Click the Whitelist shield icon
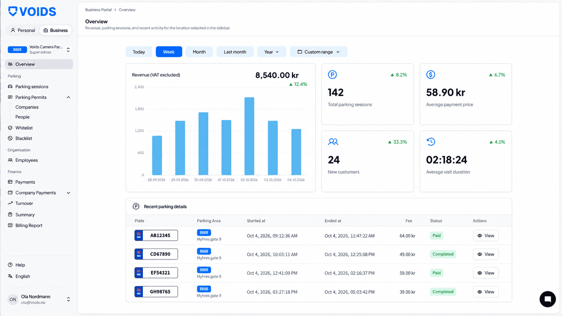 (x=10, y=128)
